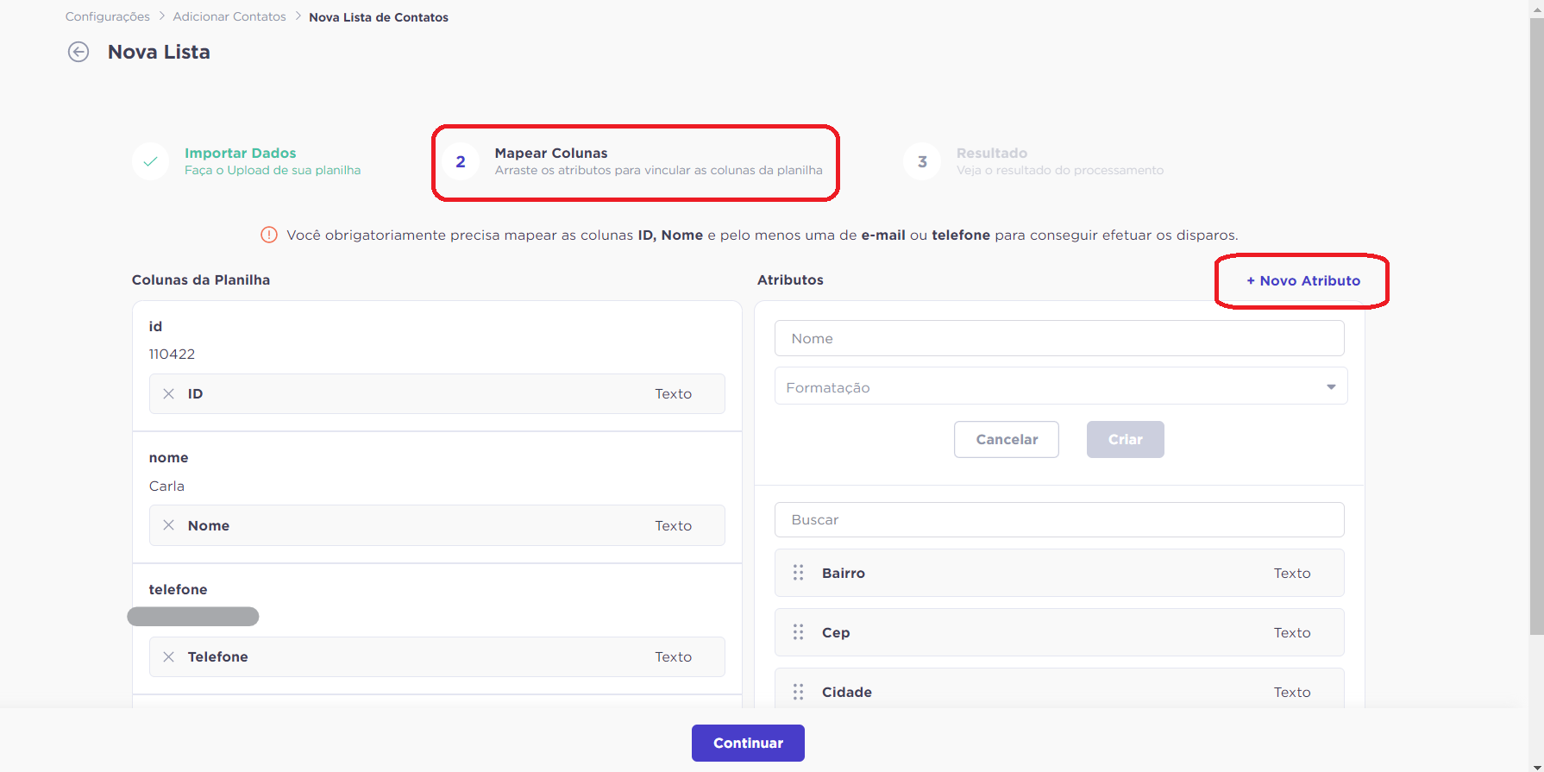Screen dimensions: 1544x772
Task: Click the Cancelar button
Action: pos(1007,439)
